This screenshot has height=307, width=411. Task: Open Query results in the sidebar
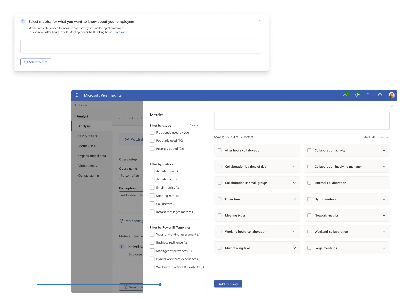coord(88,136)
